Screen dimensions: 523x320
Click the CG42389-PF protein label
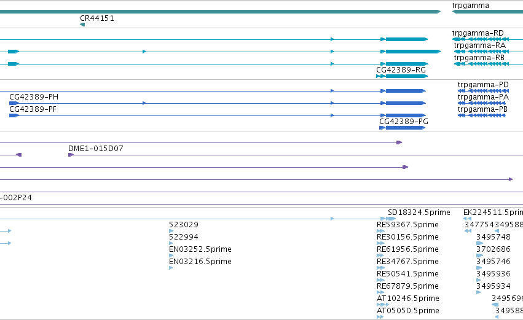pyautogui.click(x=33, y=109)
